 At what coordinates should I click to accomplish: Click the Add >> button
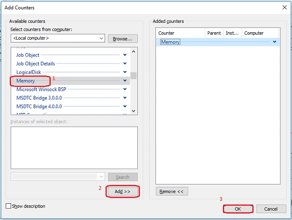122,192
